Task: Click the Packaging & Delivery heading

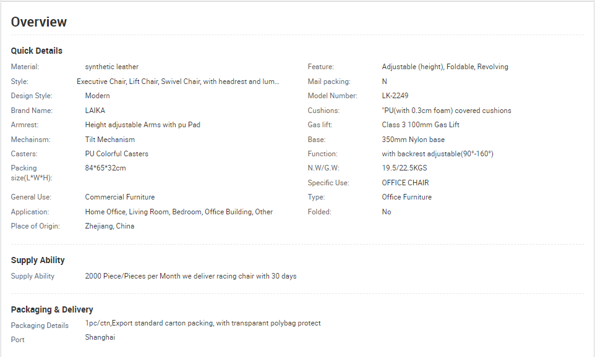Action: [52, 309]
